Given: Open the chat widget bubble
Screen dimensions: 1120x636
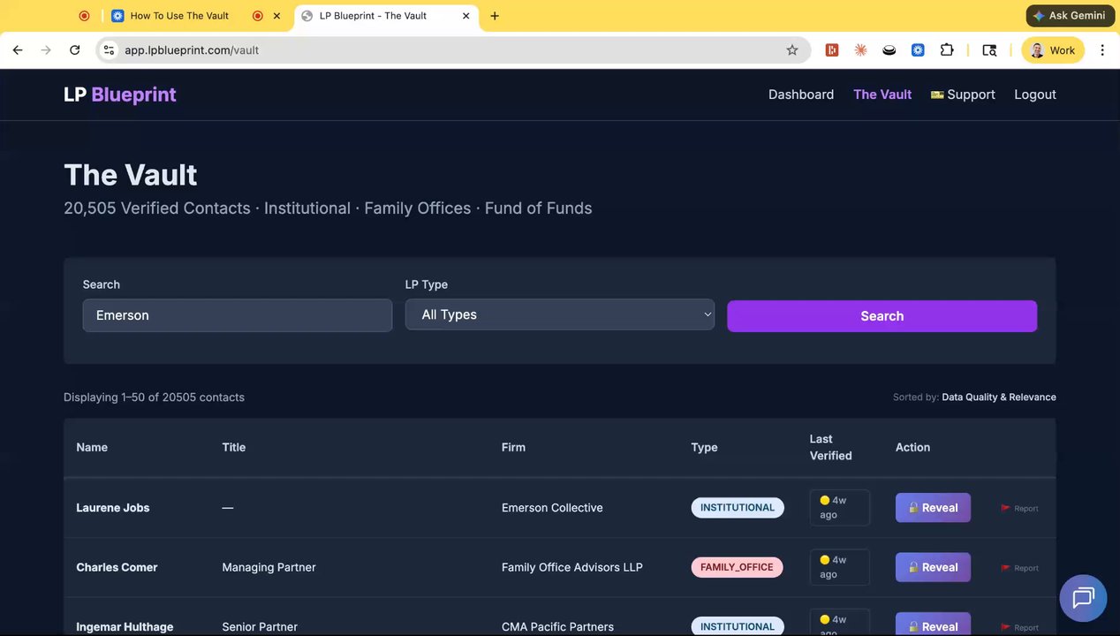Looking at the screenshot, I should click(x=1083, y=598).
